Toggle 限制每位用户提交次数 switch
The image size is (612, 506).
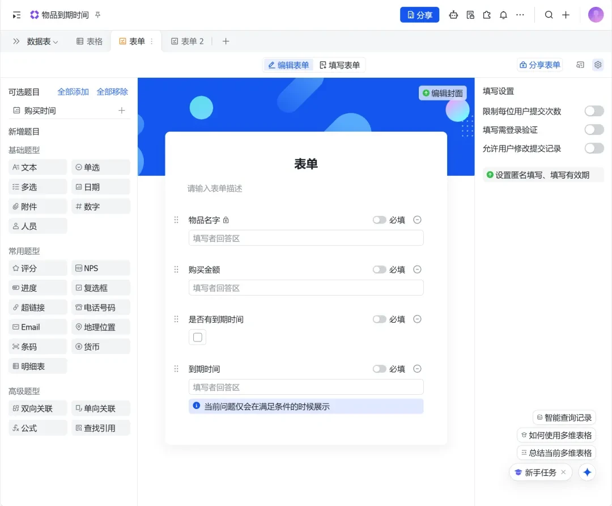(x=594, y=111)
